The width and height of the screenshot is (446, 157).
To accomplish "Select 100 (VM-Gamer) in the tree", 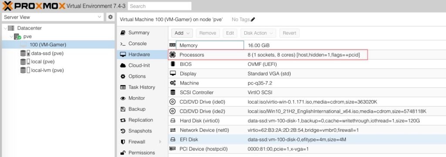I will pos(58,45).
